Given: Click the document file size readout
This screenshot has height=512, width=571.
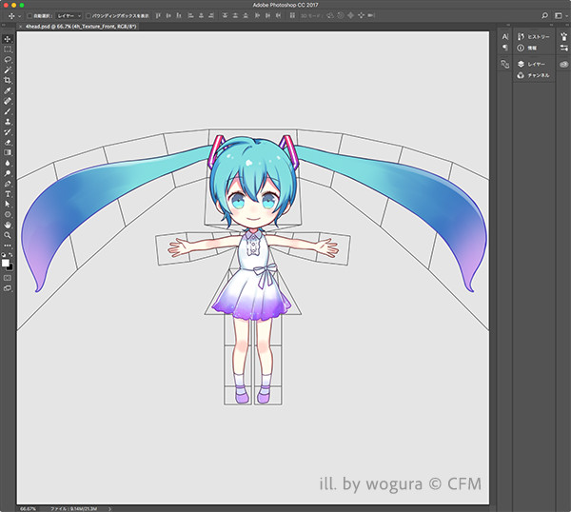Looking at the screenshot, I should click(73, 509).
